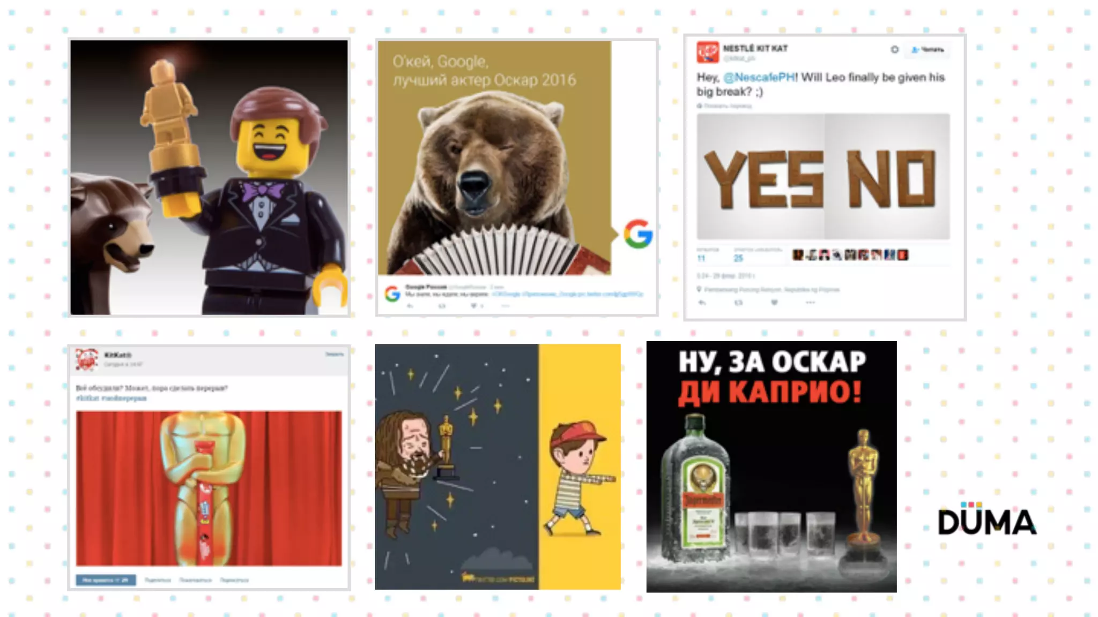Click the row of liker avatars
The image size is (1098, 617).
pyautogui.click(x=850, y=255)
